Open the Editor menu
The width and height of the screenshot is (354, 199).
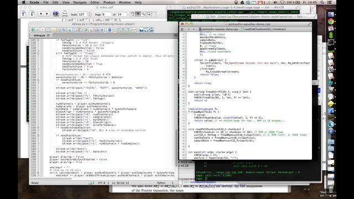click(95, 2)
